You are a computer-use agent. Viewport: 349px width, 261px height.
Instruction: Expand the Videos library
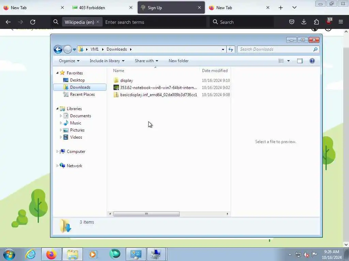pos(61,137)
